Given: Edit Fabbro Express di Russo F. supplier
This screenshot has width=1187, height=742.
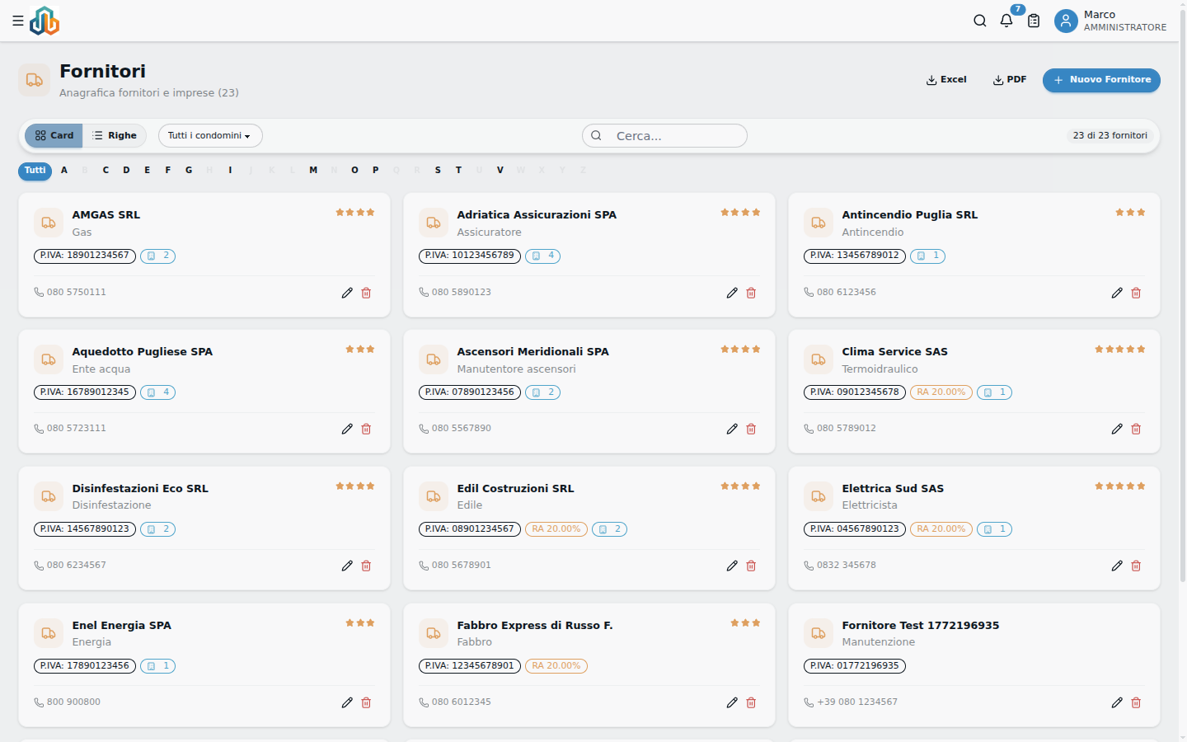Looking at the screenshot, I should pyautogui.click(x=732, y=702).
